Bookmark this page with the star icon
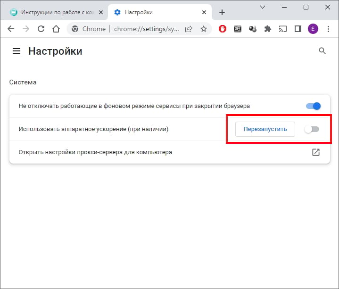Image resolution: width=339 pixels, height=289 pixels. [x=203, y=29]
